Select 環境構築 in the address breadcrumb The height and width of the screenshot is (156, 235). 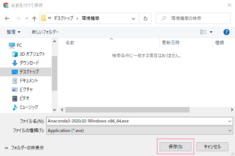point(91,18)
